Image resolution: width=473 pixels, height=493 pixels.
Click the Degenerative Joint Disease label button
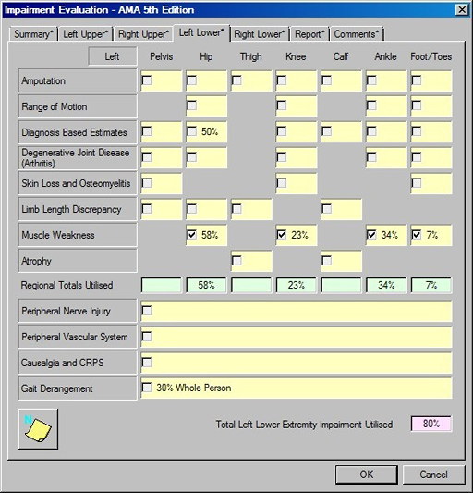78,158
